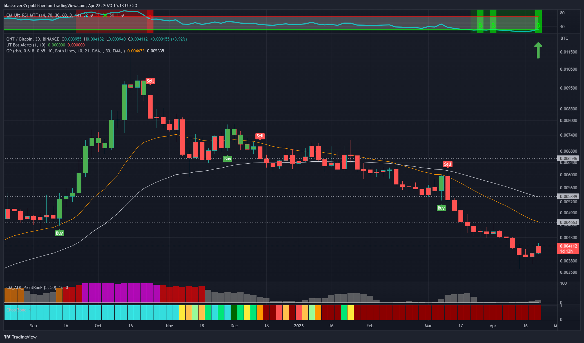Click the 0.003580 price axis label
584x343 pixels.
[x=569, y=272]
